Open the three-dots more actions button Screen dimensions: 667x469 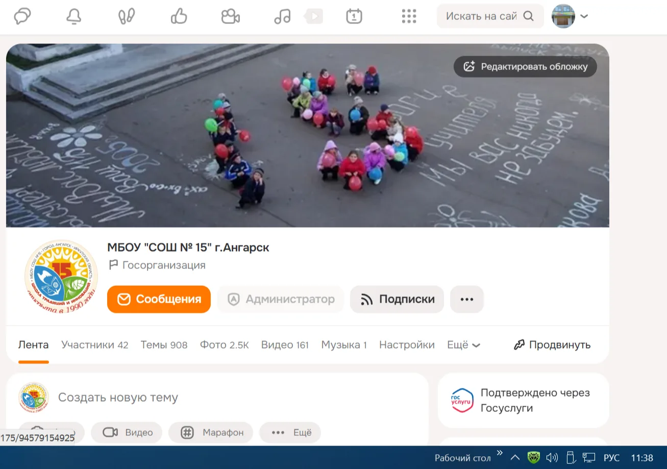(x=467, y=300)
